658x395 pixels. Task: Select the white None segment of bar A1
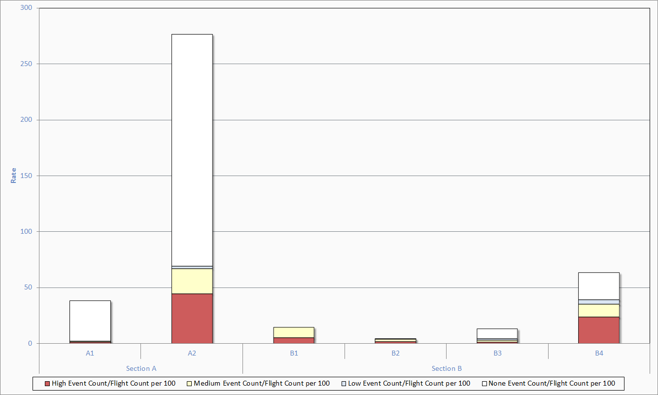click(x=90, y=321)
